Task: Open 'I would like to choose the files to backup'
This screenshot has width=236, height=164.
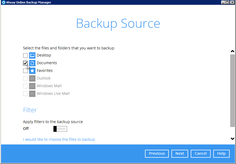Action: (59, 139)
